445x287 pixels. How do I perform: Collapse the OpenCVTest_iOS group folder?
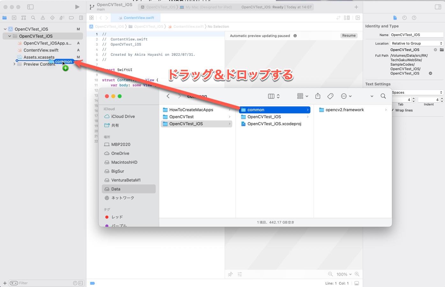10,36
